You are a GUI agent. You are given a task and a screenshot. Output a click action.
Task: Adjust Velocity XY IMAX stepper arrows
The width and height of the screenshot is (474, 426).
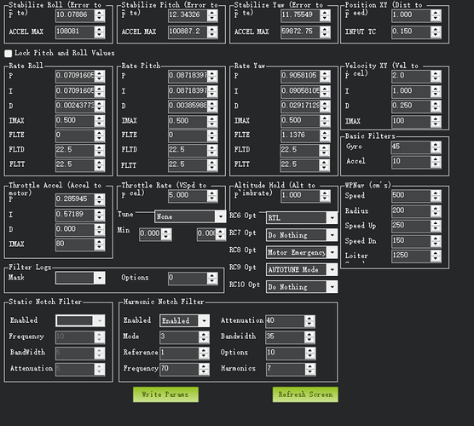click(436, 122)
